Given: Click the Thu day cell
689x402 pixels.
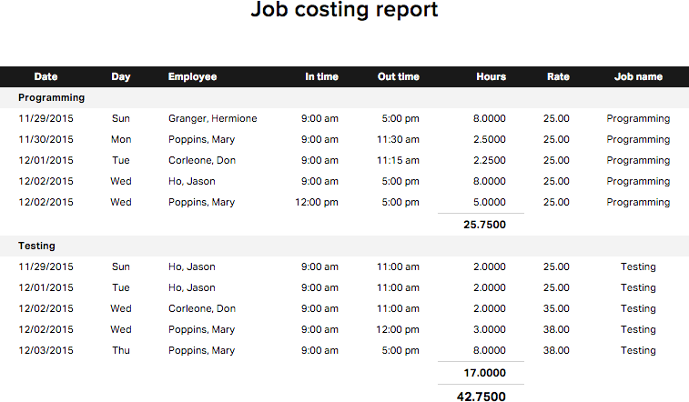Looking at the screenshot, I should tap(121, 350).
